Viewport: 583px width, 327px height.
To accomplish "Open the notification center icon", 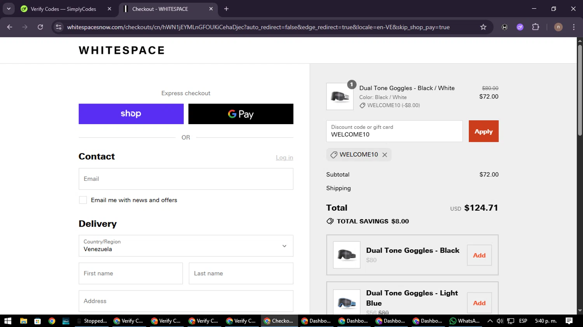I will 569,321.
